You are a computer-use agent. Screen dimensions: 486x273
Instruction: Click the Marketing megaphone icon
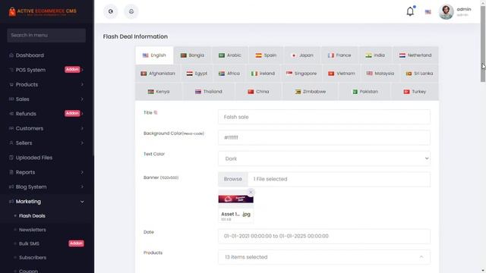pos(11,202)
